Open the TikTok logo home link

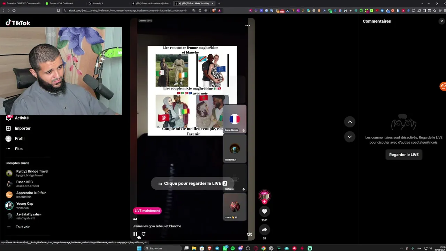click(18, 23)
